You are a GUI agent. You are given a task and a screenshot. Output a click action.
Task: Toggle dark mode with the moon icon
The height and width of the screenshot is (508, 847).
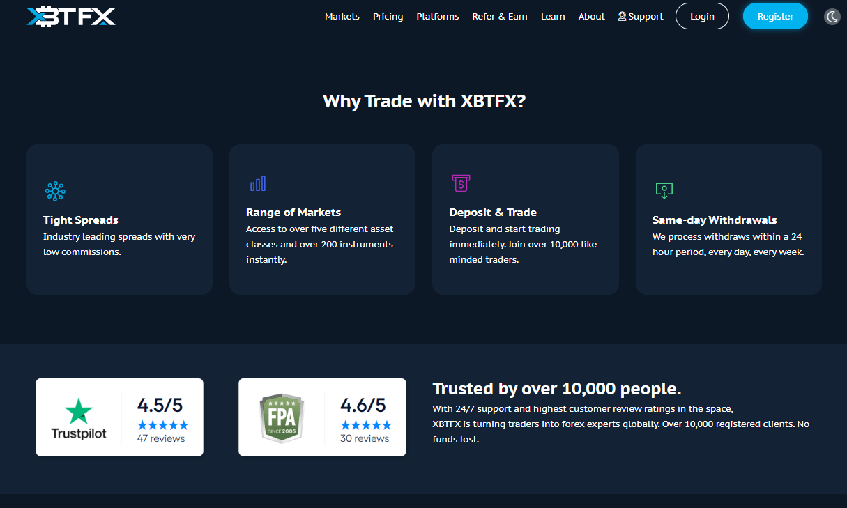(x=831, y=15)
